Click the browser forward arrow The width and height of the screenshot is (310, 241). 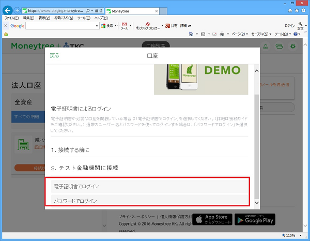(18, 10)
